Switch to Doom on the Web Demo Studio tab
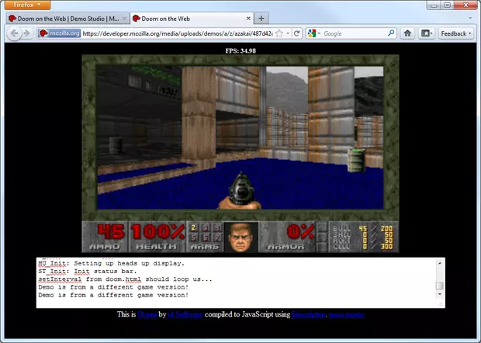Screen dimensions: 481x343 pos(67,19)
